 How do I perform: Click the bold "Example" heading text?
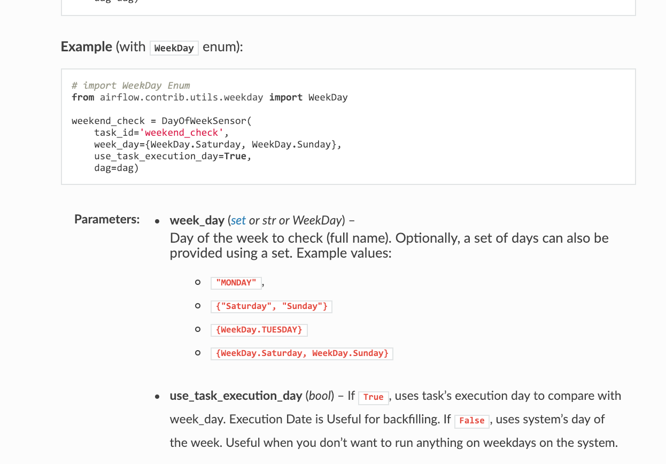pyautogui.click(x=86, y=47)
